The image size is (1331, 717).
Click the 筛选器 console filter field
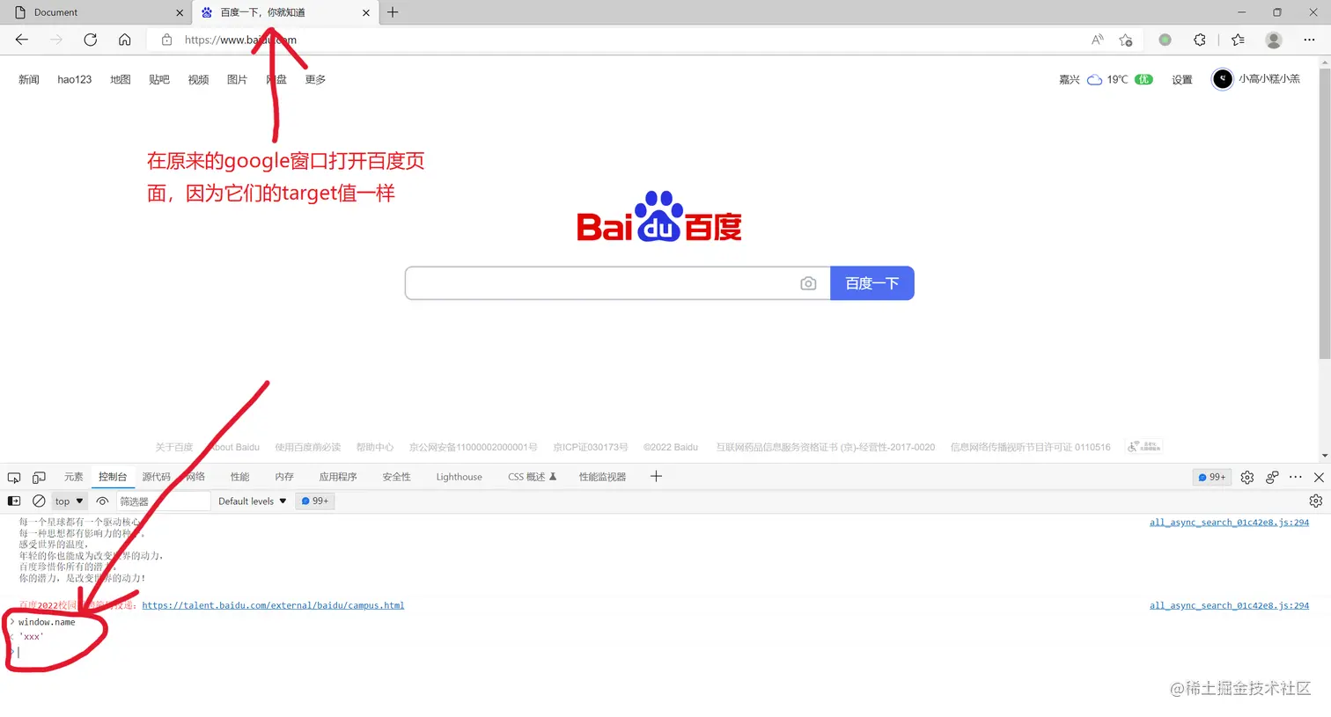coord(163,501)
